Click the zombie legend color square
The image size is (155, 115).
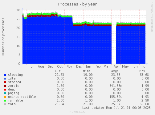[5, 86]
